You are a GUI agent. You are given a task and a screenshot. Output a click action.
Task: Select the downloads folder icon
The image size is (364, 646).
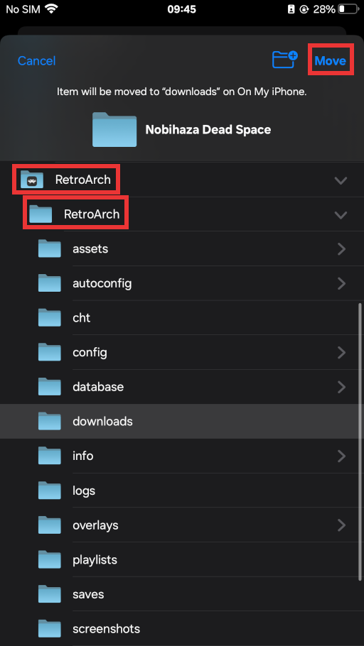(x=50, y=421)
